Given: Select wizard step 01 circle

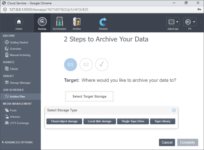Looking at the screenshot, I should tap(70, 65).
